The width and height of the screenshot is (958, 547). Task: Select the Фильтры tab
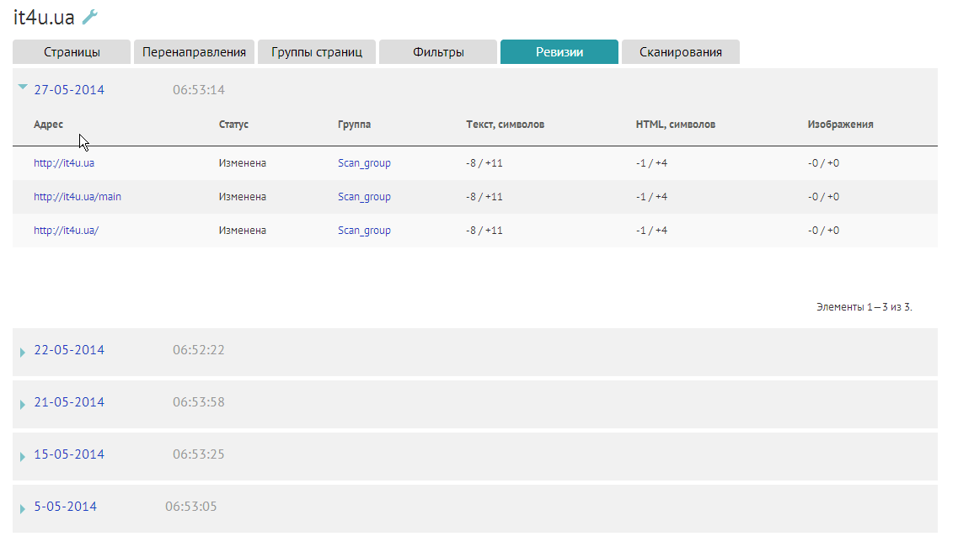438,52
